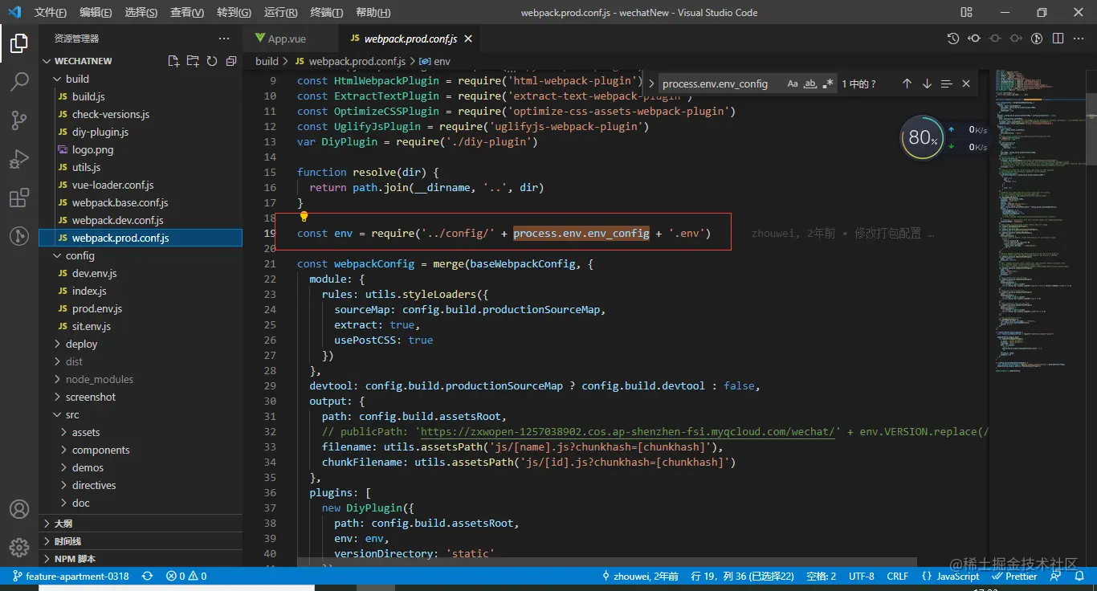This screenshot has height=591, width=1097.
Task: Change CRLF end of line sequence
Action: click(897, 576)
